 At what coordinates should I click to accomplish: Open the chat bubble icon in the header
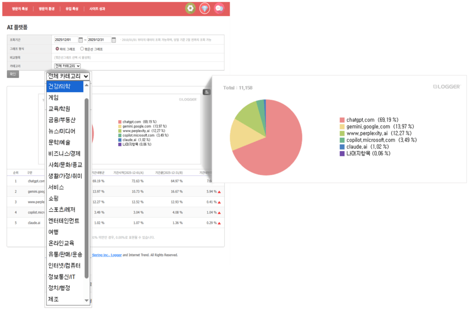click(x=219, y=8)
